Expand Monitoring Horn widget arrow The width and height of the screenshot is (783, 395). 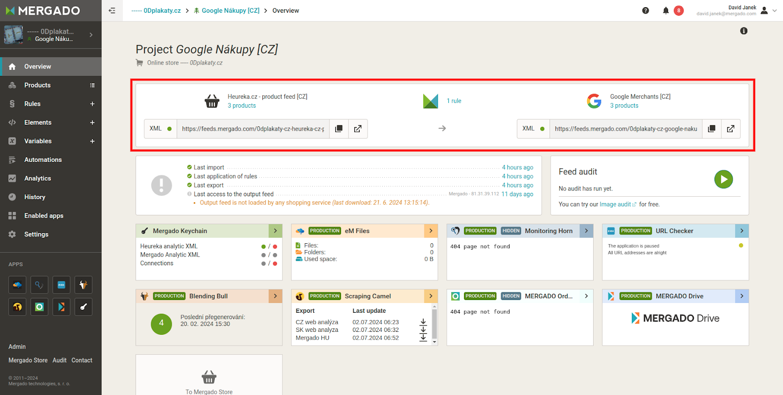[586, 231]
